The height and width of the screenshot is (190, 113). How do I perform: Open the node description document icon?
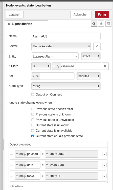101,24
